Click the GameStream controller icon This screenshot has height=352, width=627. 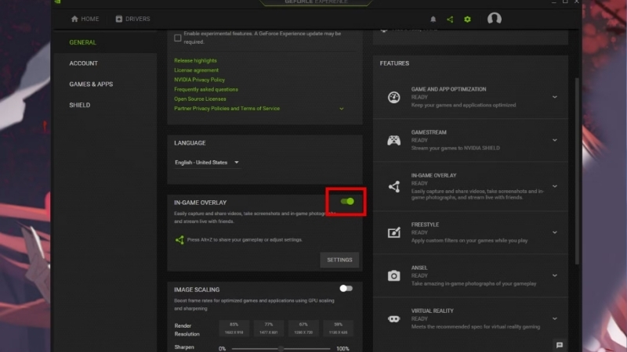tap(394, 140)
